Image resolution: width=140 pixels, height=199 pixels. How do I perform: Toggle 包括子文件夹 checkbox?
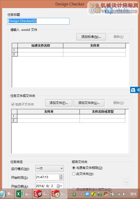tap(13, 104)
